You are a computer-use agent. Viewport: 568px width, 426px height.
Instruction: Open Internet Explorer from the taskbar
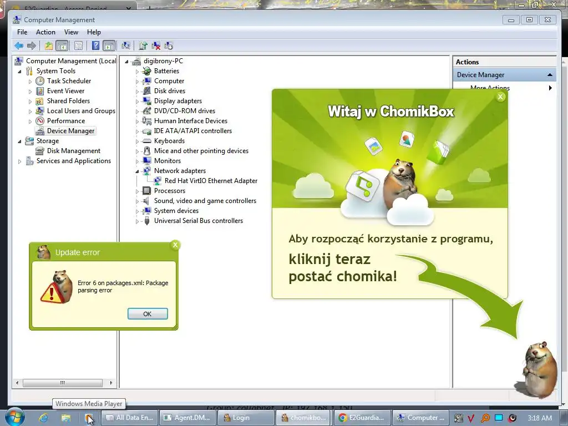(43, 418)
